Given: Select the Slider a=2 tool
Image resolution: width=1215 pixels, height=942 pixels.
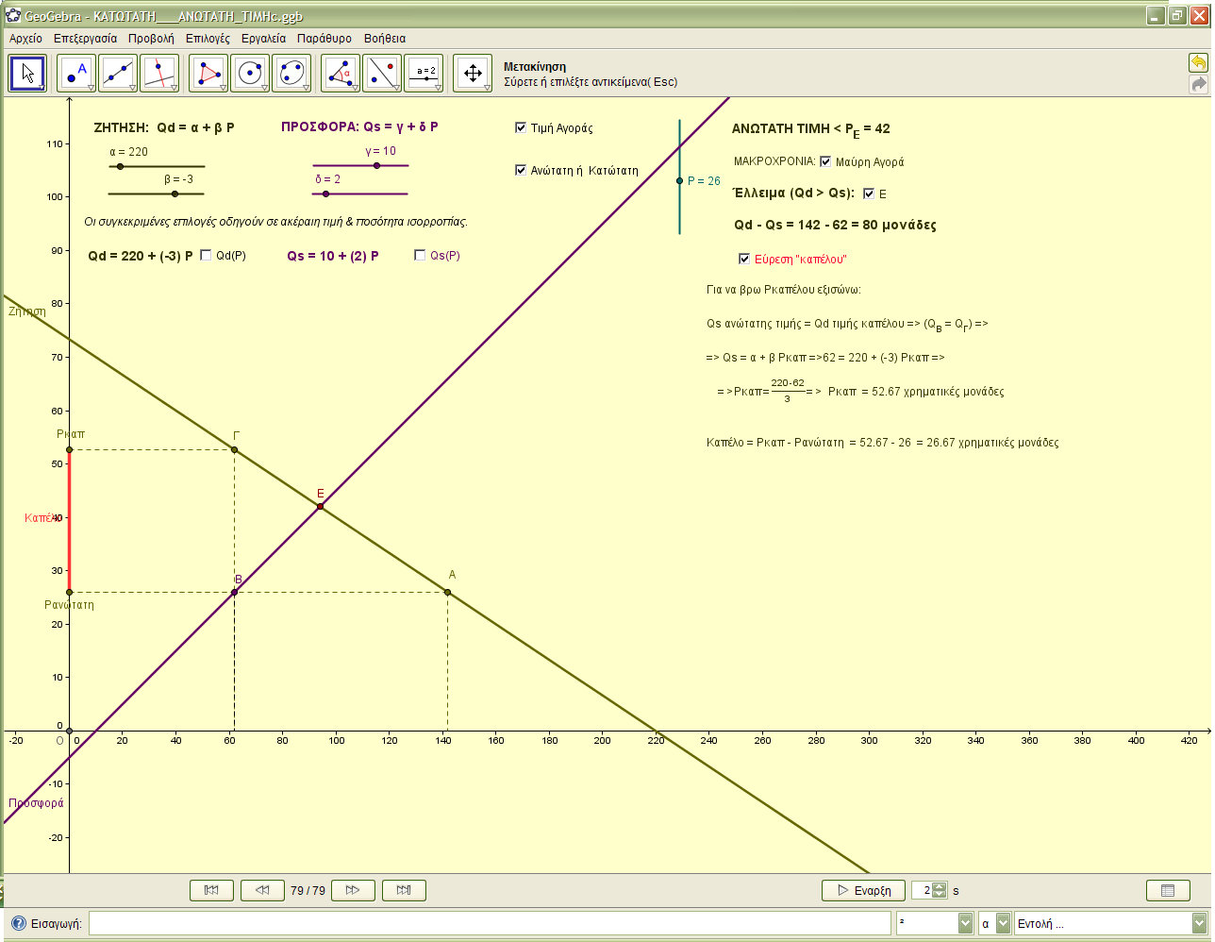Looking at the screenshot, I should (x=424, y=73).
